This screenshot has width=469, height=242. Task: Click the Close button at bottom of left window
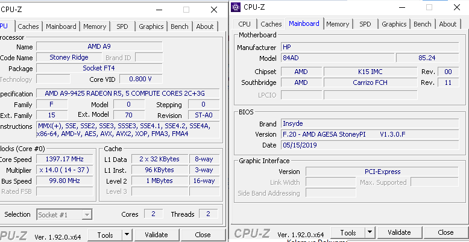(203, 235)
